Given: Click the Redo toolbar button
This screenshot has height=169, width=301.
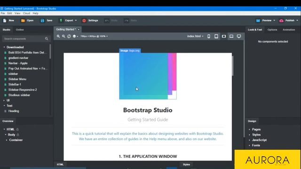Looking at the screenshot, I should (x=131, y=21).
